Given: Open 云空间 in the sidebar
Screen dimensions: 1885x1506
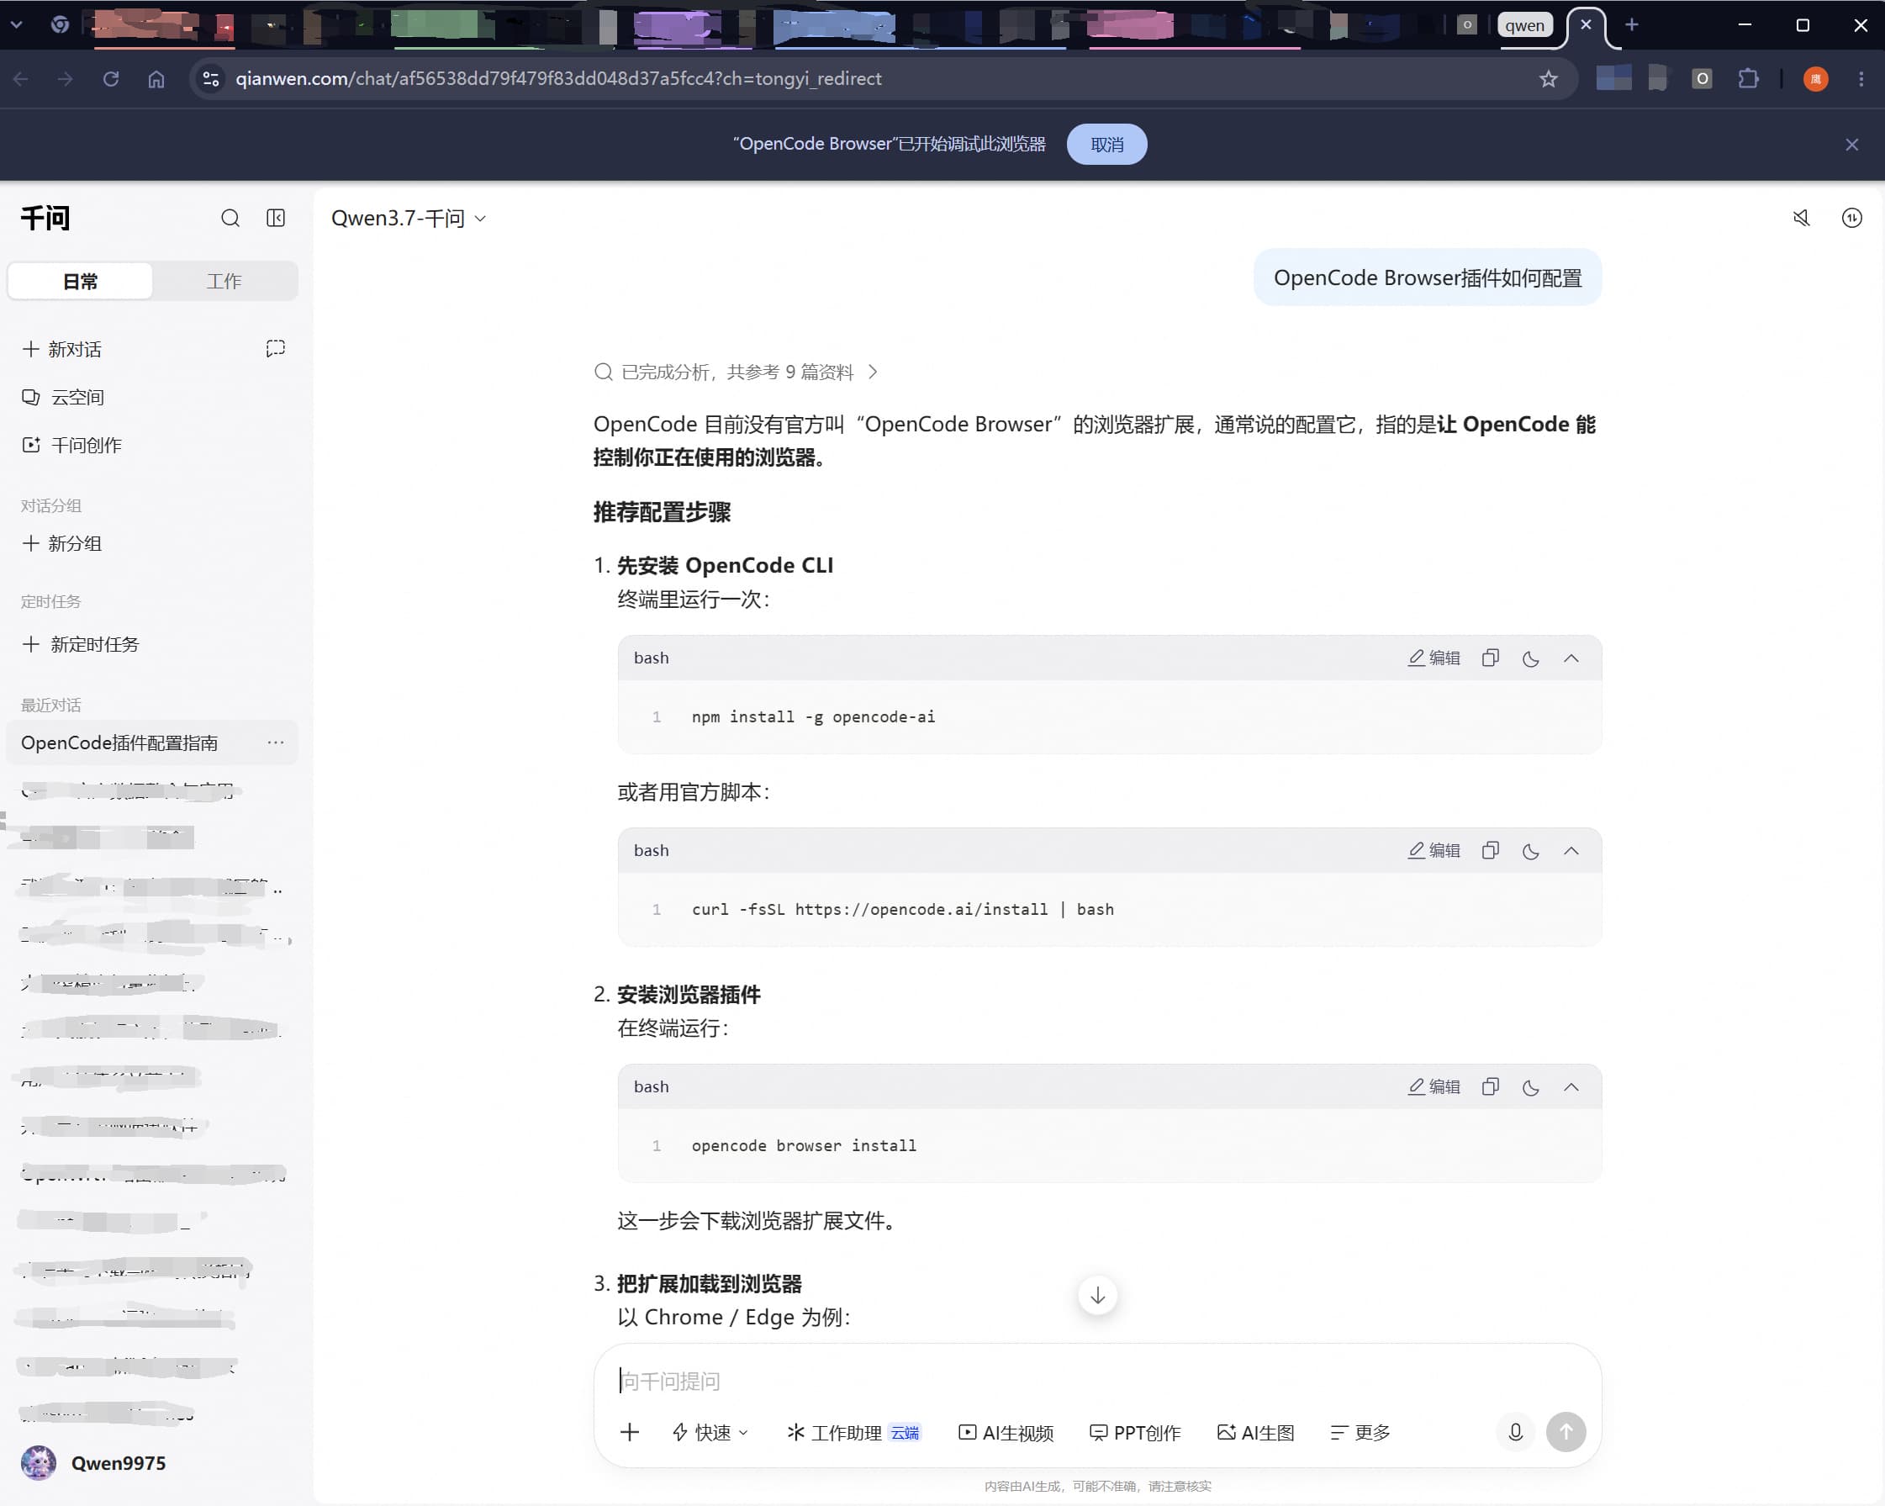Looking at the screenshot, I should [63, 397].
